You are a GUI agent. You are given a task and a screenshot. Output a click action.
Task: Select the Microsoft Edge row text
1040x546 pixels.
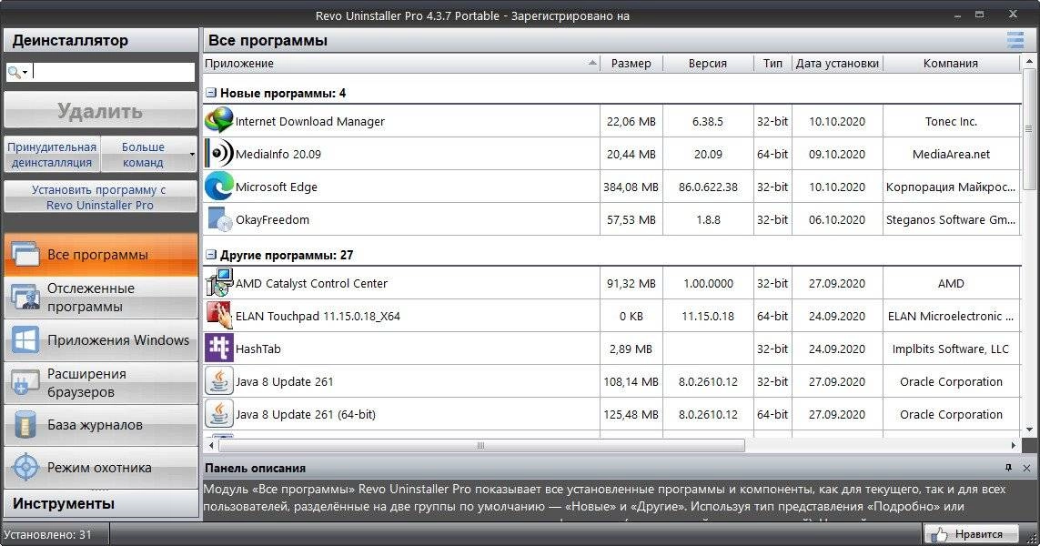click(x=276, y=187)
